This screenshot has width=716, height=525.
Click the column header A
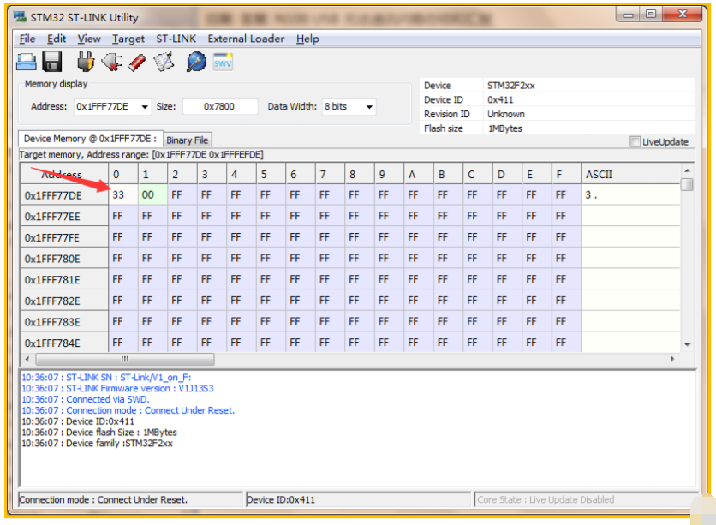[x=418, y=175]
